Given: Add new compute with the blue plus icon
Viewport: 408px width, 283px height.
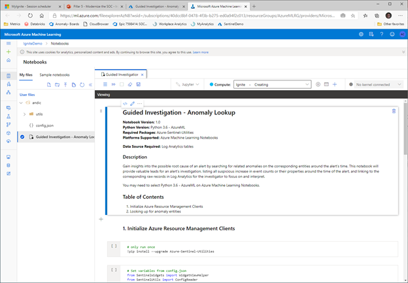Looking at the screenshot, I should coord(335,84).
